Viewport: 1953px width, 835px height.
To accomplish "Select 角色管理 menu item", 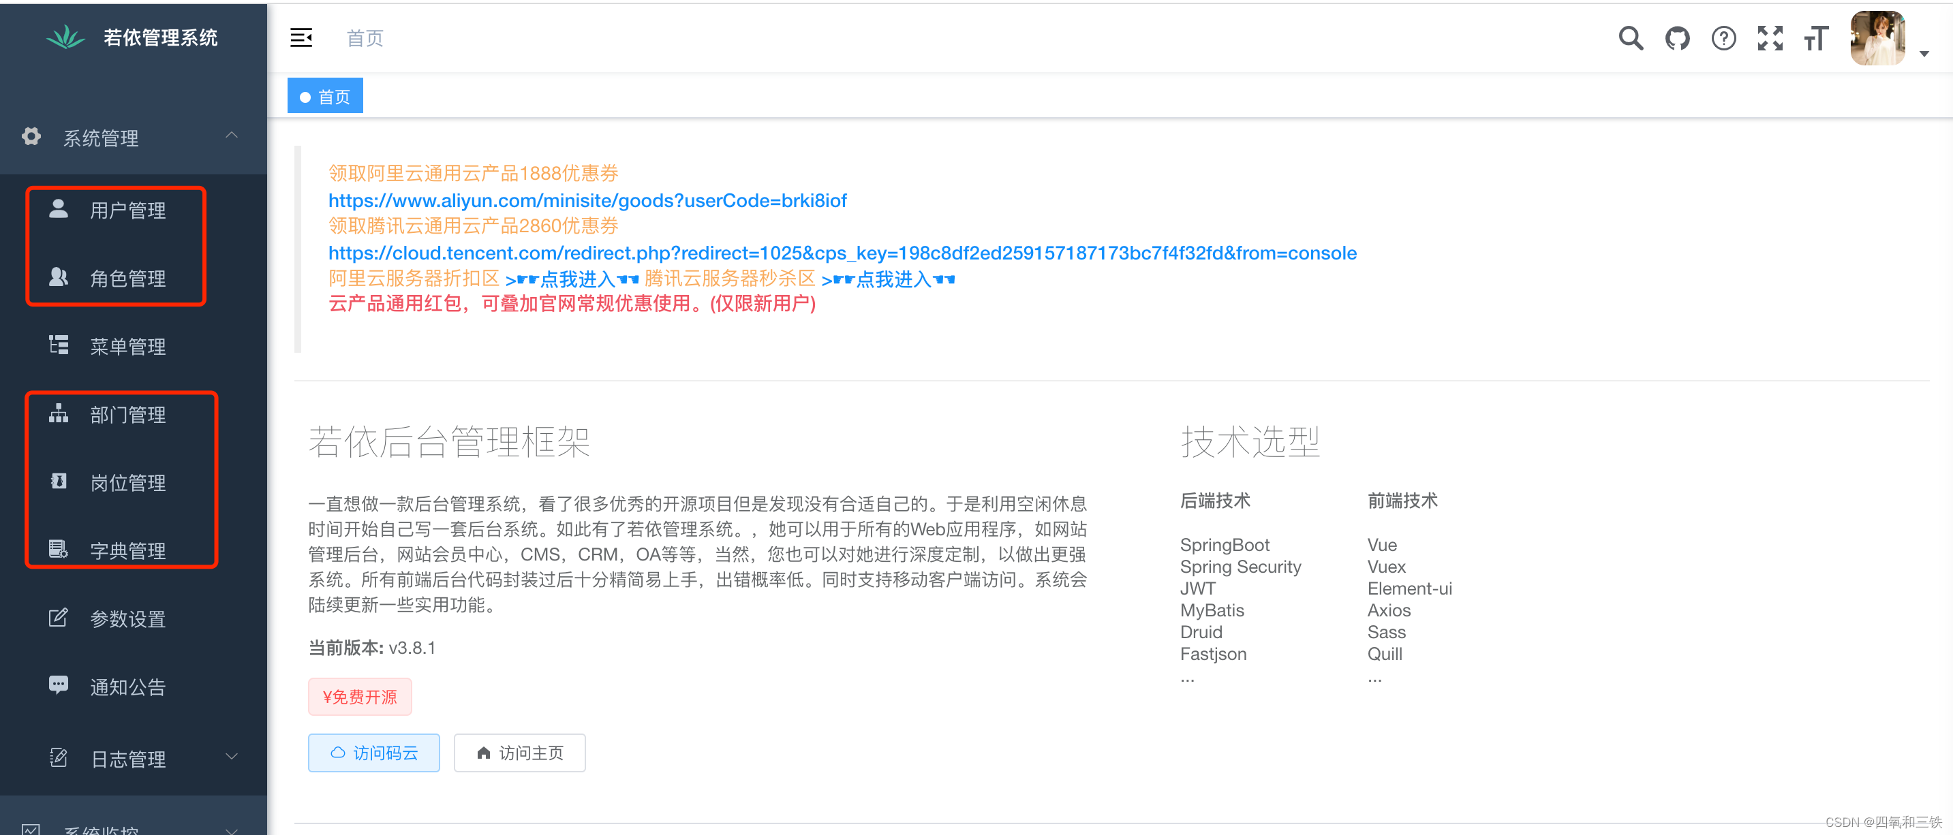I will 127,278.
